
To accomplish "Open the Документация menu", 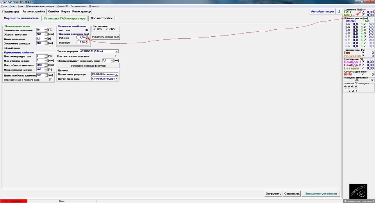I will pos(79,6).
